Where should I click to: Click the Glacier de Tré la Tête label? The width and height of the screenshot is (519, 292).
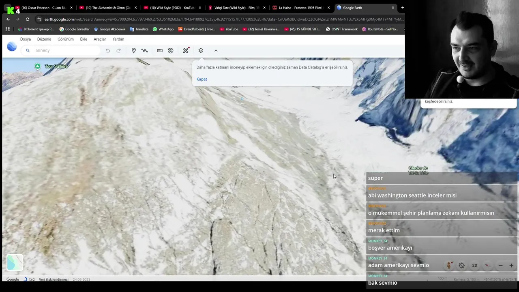point(418,170)
